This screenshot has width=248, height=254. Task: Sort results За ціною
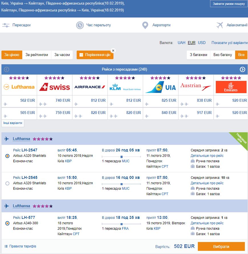click(12, 55)
